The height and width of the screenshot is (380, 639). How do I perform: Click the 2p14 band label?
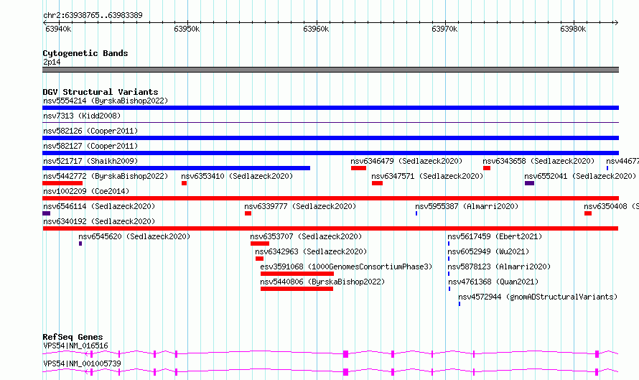coord(52,62)
